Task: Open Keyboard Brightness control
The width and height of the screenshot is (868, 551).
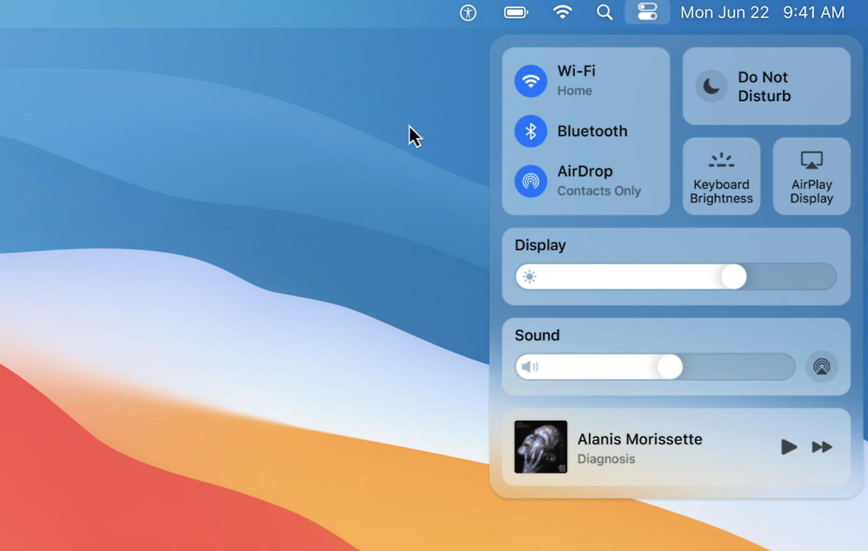Action: (x=722, y=176)
